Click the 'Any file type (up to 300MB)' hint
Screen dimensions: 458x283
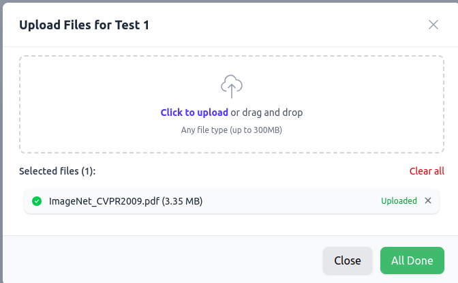coord(232,130)
